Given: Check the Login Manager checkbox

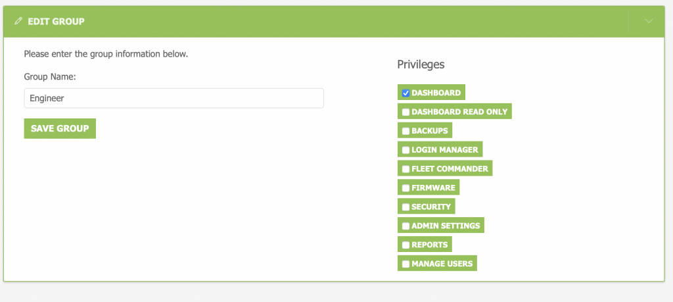Looking at the screenshot, I should tap(406, 150).
